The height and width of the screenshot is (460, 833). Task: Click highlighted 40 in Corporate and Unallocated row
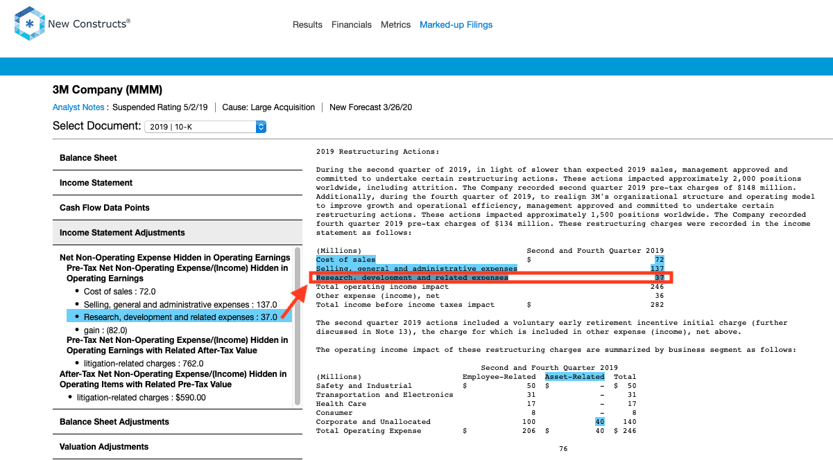600,422
